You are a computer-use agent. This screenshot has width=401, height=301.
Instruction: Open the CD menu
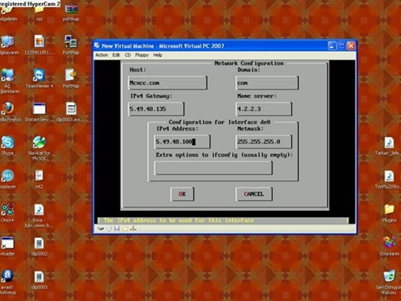pos(128,55)
